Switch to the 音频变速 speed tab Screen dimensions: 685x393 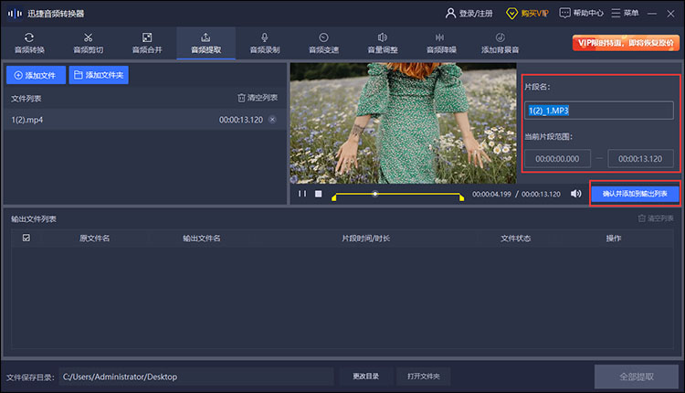(x=323, y=43)
